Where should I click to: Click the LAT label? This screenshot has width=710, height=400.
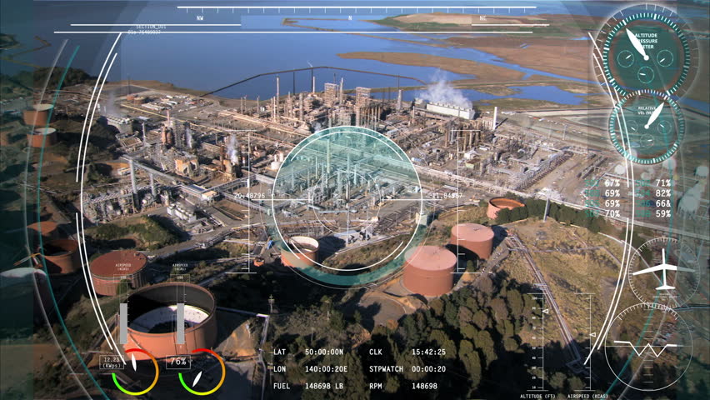280,352
